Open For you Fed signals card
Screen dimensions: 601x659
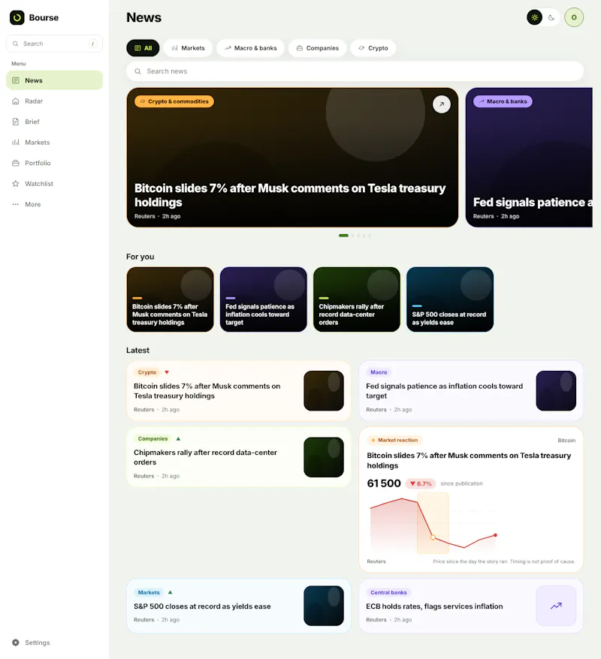tap(263, 299)
